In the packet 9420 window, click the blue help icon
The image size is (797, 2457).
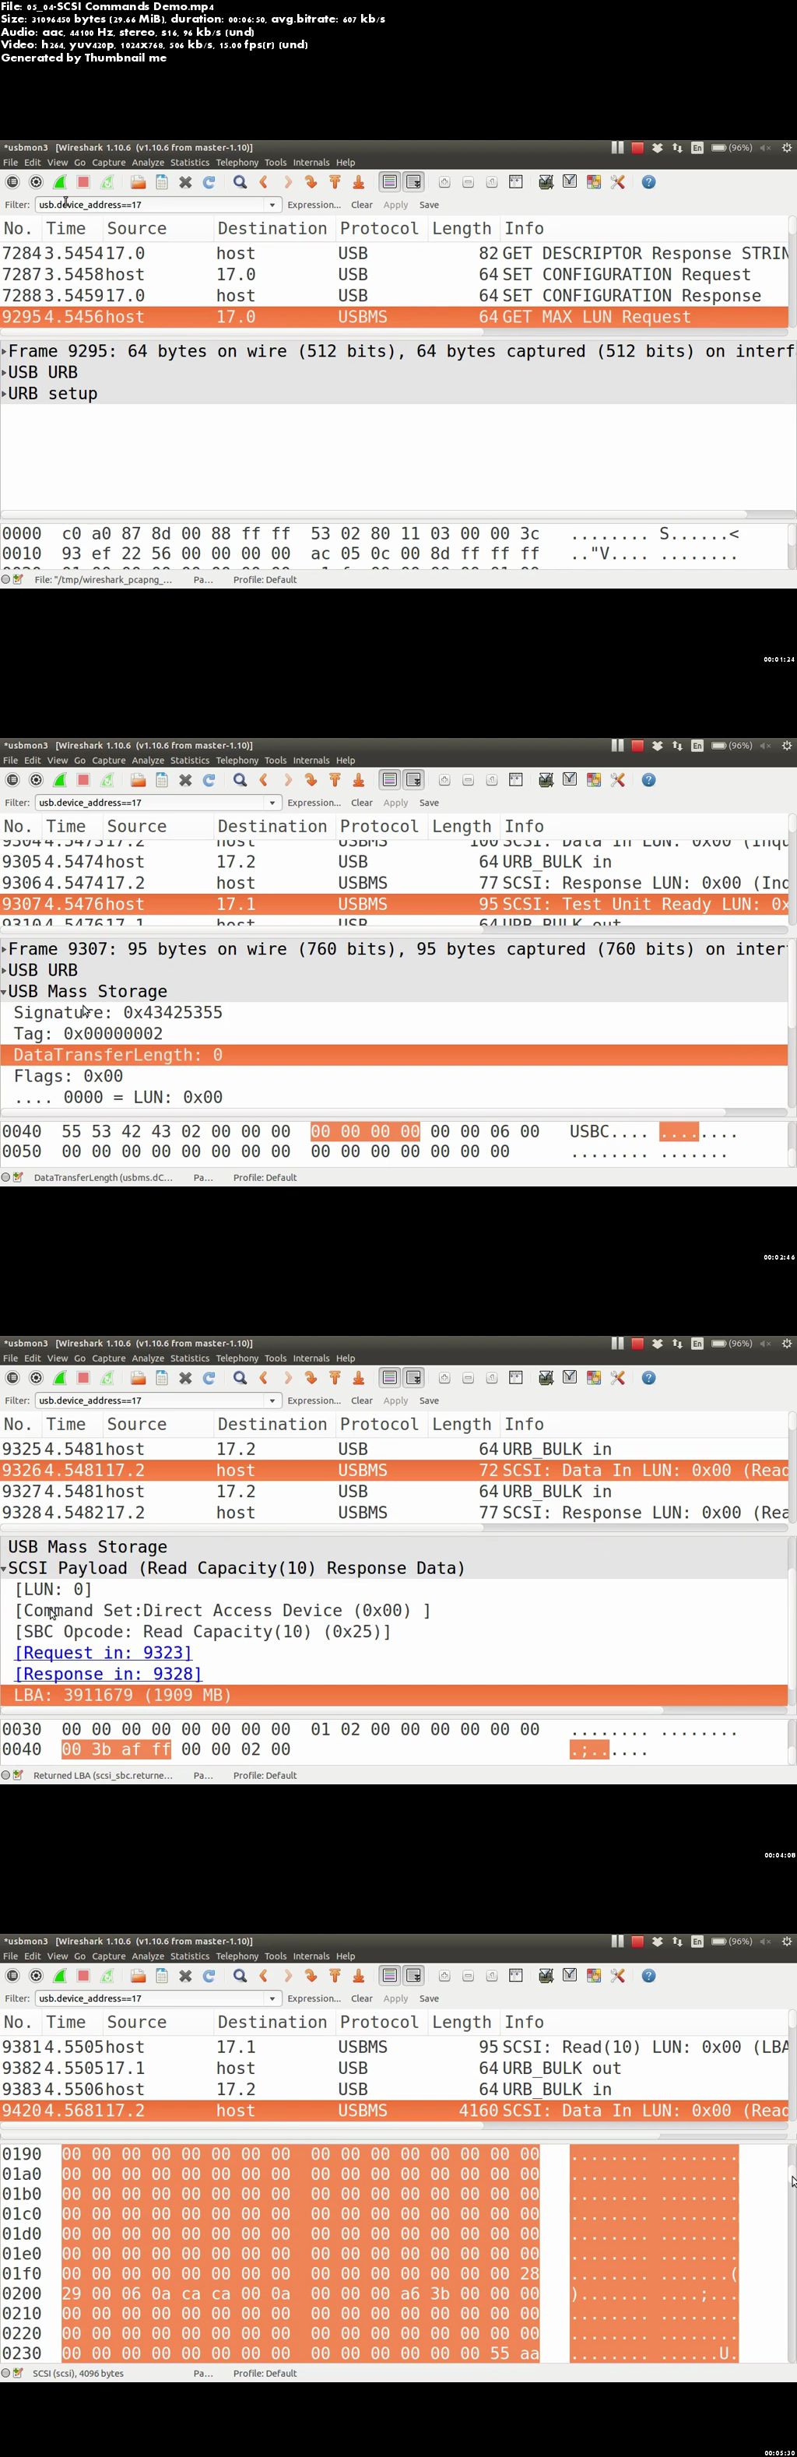tap(649, 1975)
